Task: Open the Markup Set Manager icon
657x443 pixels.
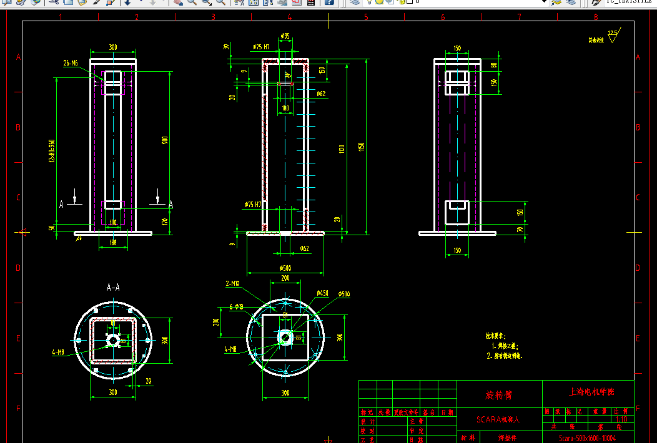Action: tap(297, 2)
